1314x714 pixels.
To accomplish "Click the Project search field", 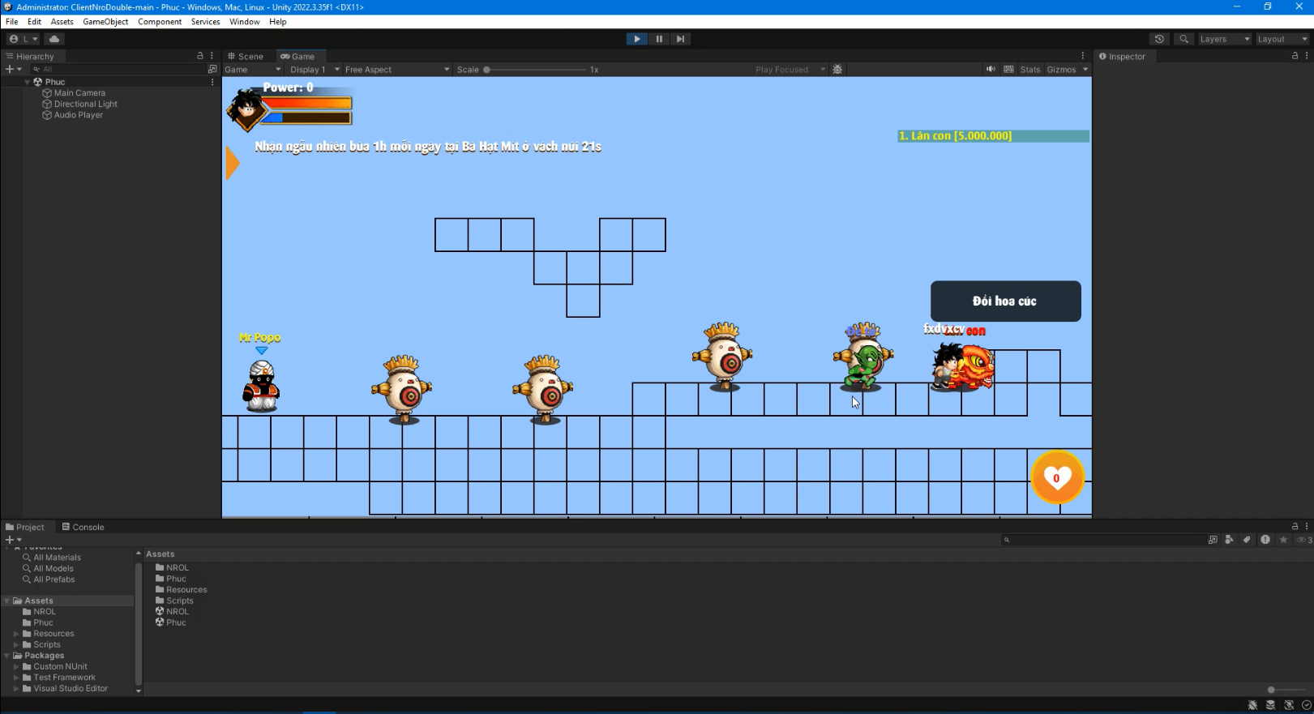I will [x=1103, y=540].
